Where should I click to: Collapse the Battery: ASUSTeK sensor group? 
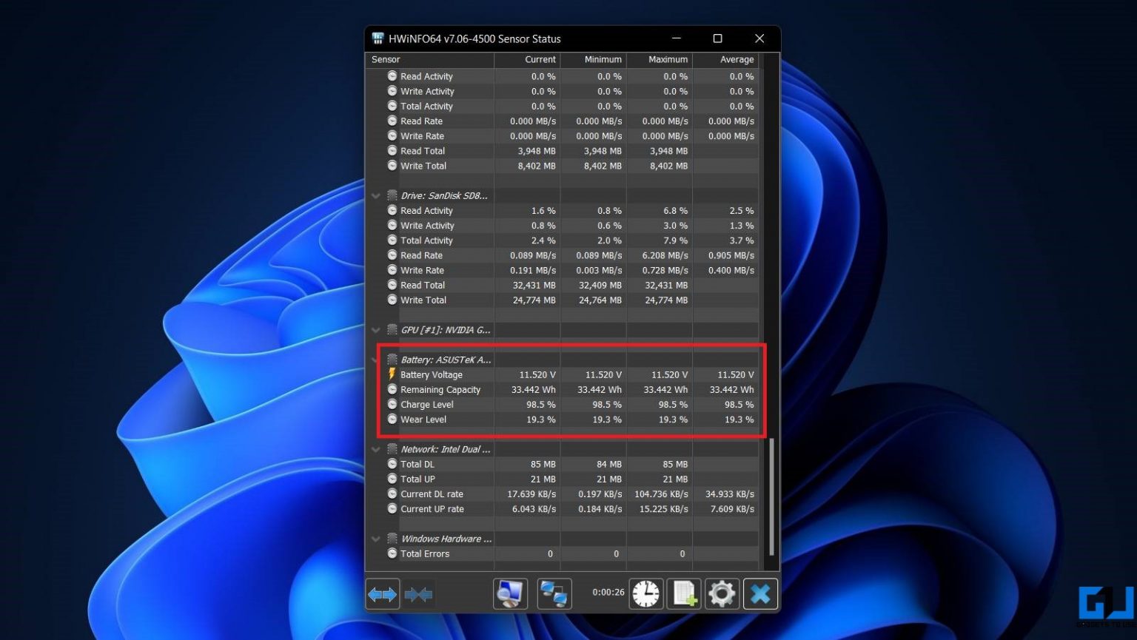(375, 360)
